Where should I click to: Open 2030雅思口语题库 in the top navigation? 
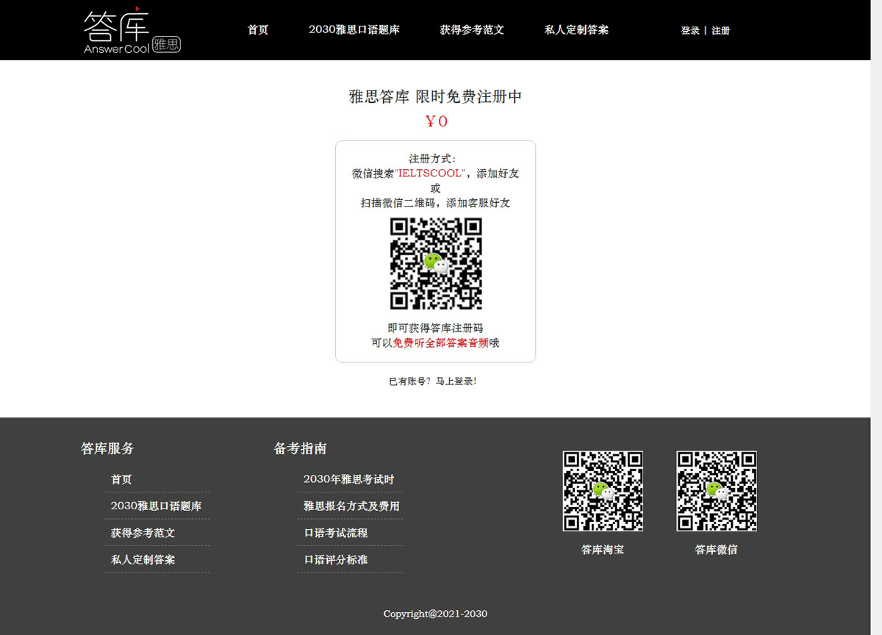tap(354, 30)
